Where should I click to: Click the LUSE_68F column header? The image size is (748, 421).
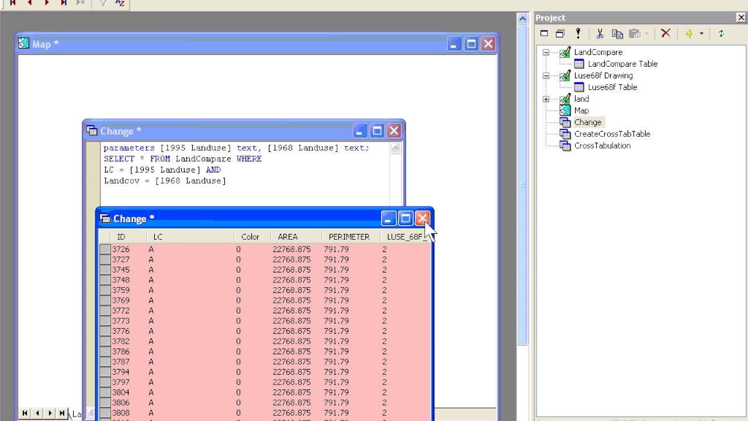[406, 237]
